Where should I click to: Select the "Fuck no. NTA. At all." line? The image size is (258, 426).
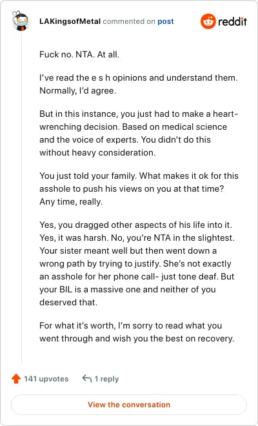(x=79, y=54)
